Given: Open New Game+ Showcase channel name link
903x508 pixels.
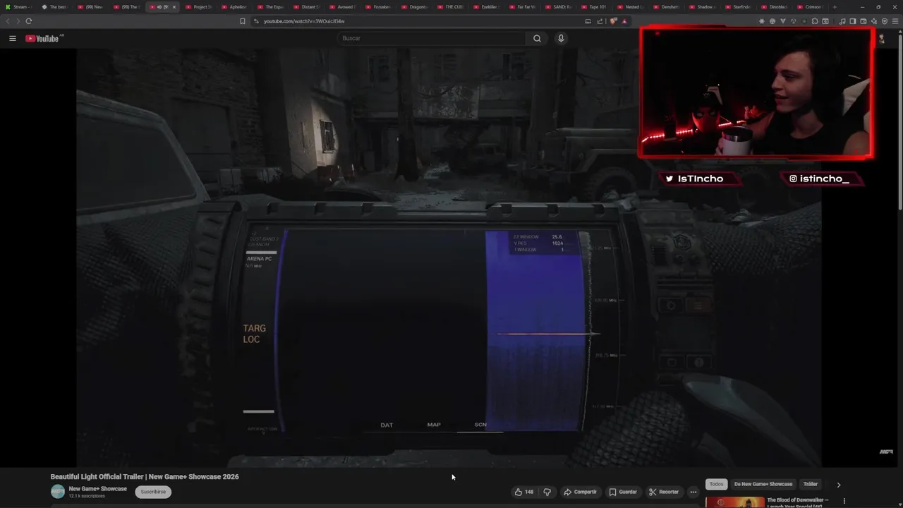Looking at the screenshot, I should pyautogui.click(x=98, y=489).
